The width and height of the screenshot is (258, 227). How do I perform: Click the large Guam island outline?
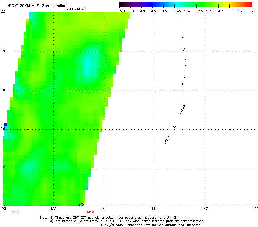(x=167, y=140)
